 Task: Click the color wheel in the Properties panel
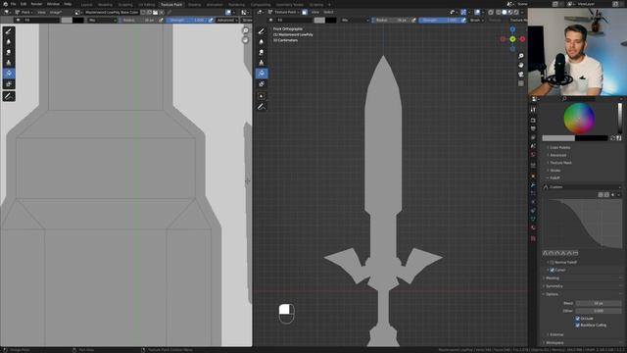579,118
